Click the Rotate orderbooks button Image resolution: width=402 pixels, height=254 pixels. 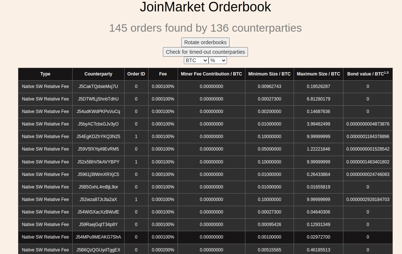point(205,42)
